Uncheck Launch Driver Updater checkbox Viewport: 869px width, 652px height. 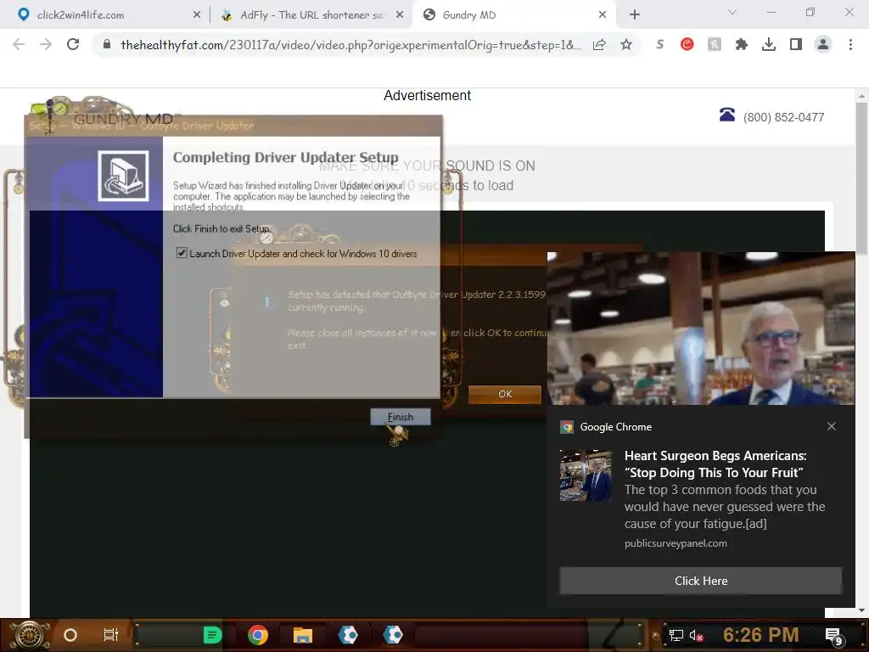[182, 253]
